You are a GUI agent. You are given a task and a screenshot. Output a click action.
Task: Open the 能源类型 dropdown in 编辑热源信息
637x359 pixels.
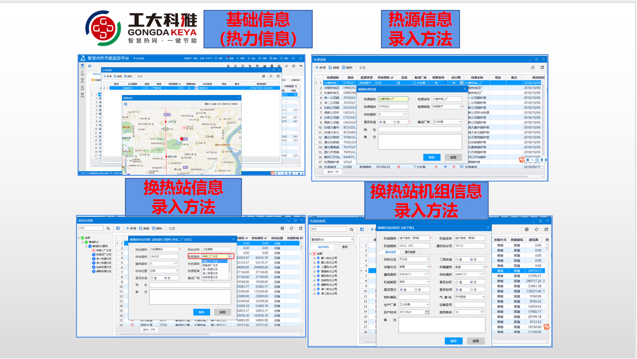[460, 107]
